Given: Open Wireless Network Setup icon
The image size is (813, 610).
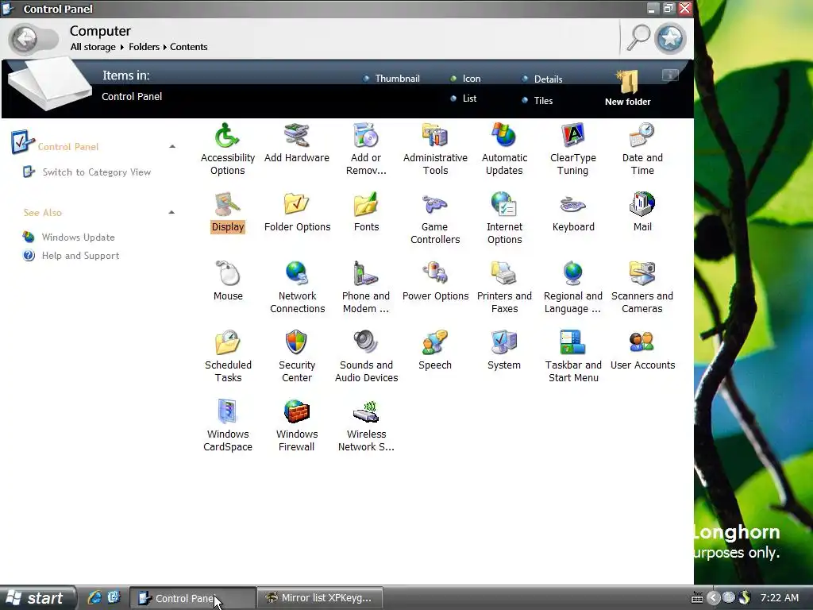Looking at the screenshot, I should click(366, 412).
